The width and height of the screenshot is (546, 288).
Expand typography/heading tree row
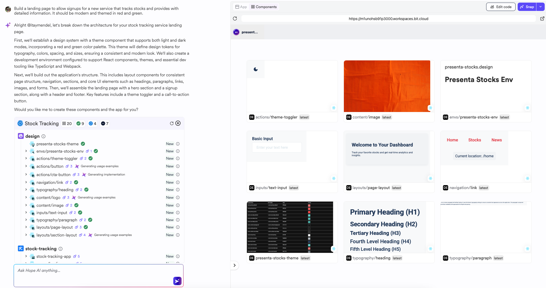point(26,190)
